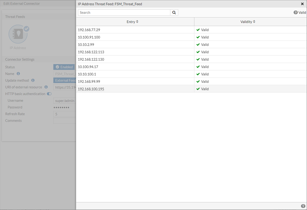Click the Connector Settings section heading
The width and height of the screenshot is (307, 210).
tap(20, 59)
